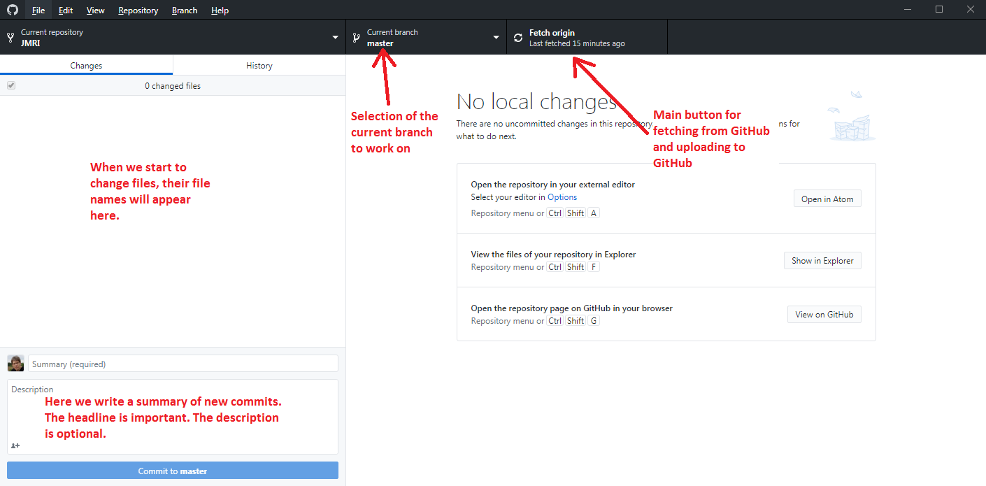
Task: Click the user avatar next to Summary
Action: coord(15,364)
